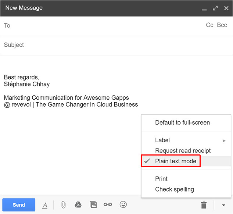Click the '@ revevol | The Game Changer' line
This screenshot has width=233, height=214.
tap(71, 104)
